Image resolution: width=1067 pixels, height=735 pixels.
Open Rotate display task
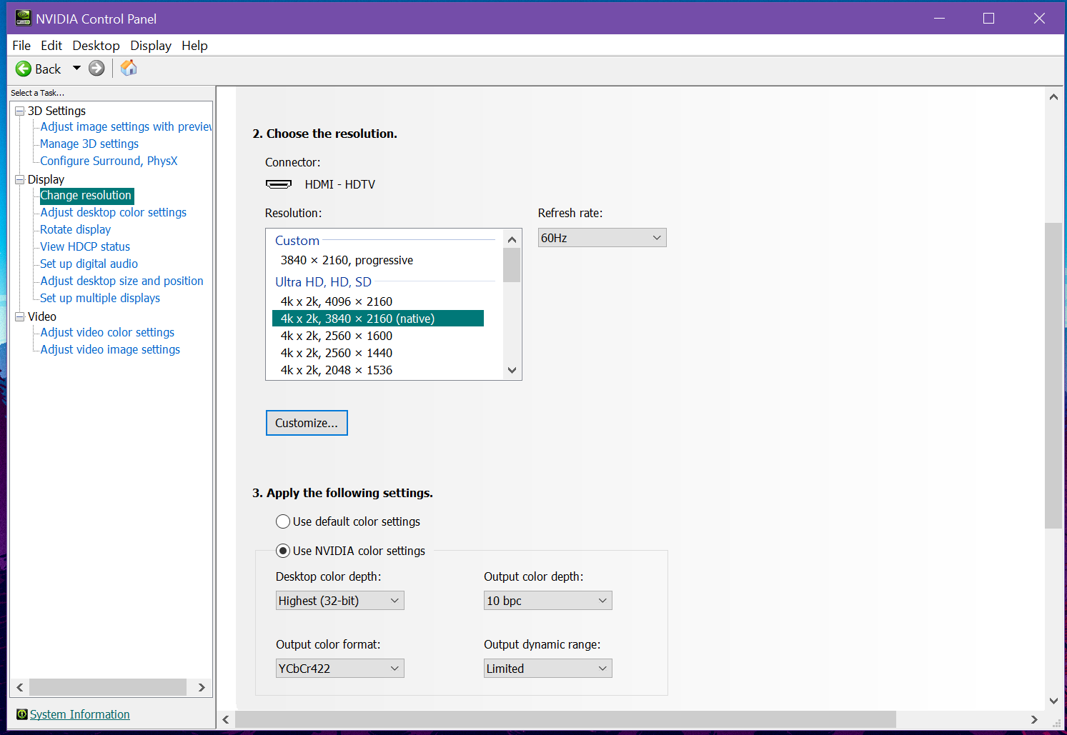(x=75, y=229)
